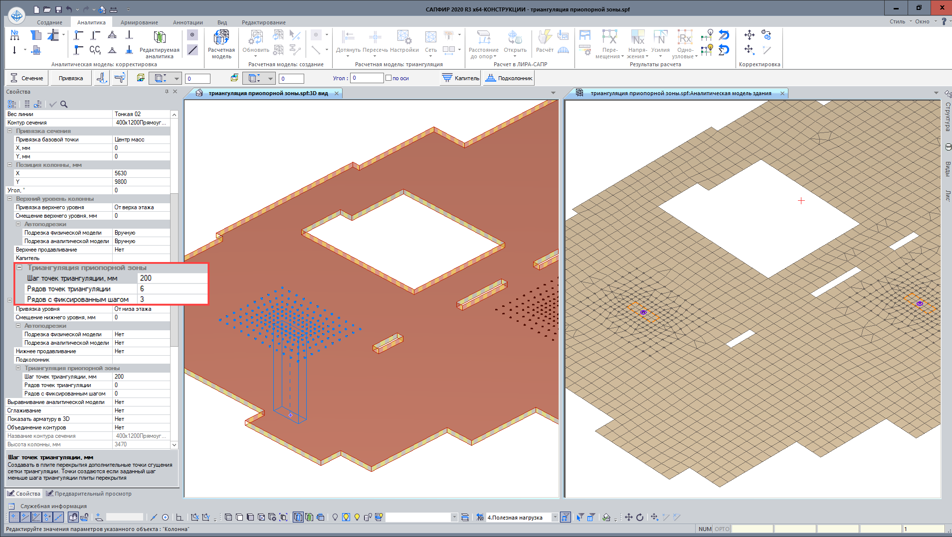
Task: Click the save icon in quick access toolbar
Action: (58, 9)
